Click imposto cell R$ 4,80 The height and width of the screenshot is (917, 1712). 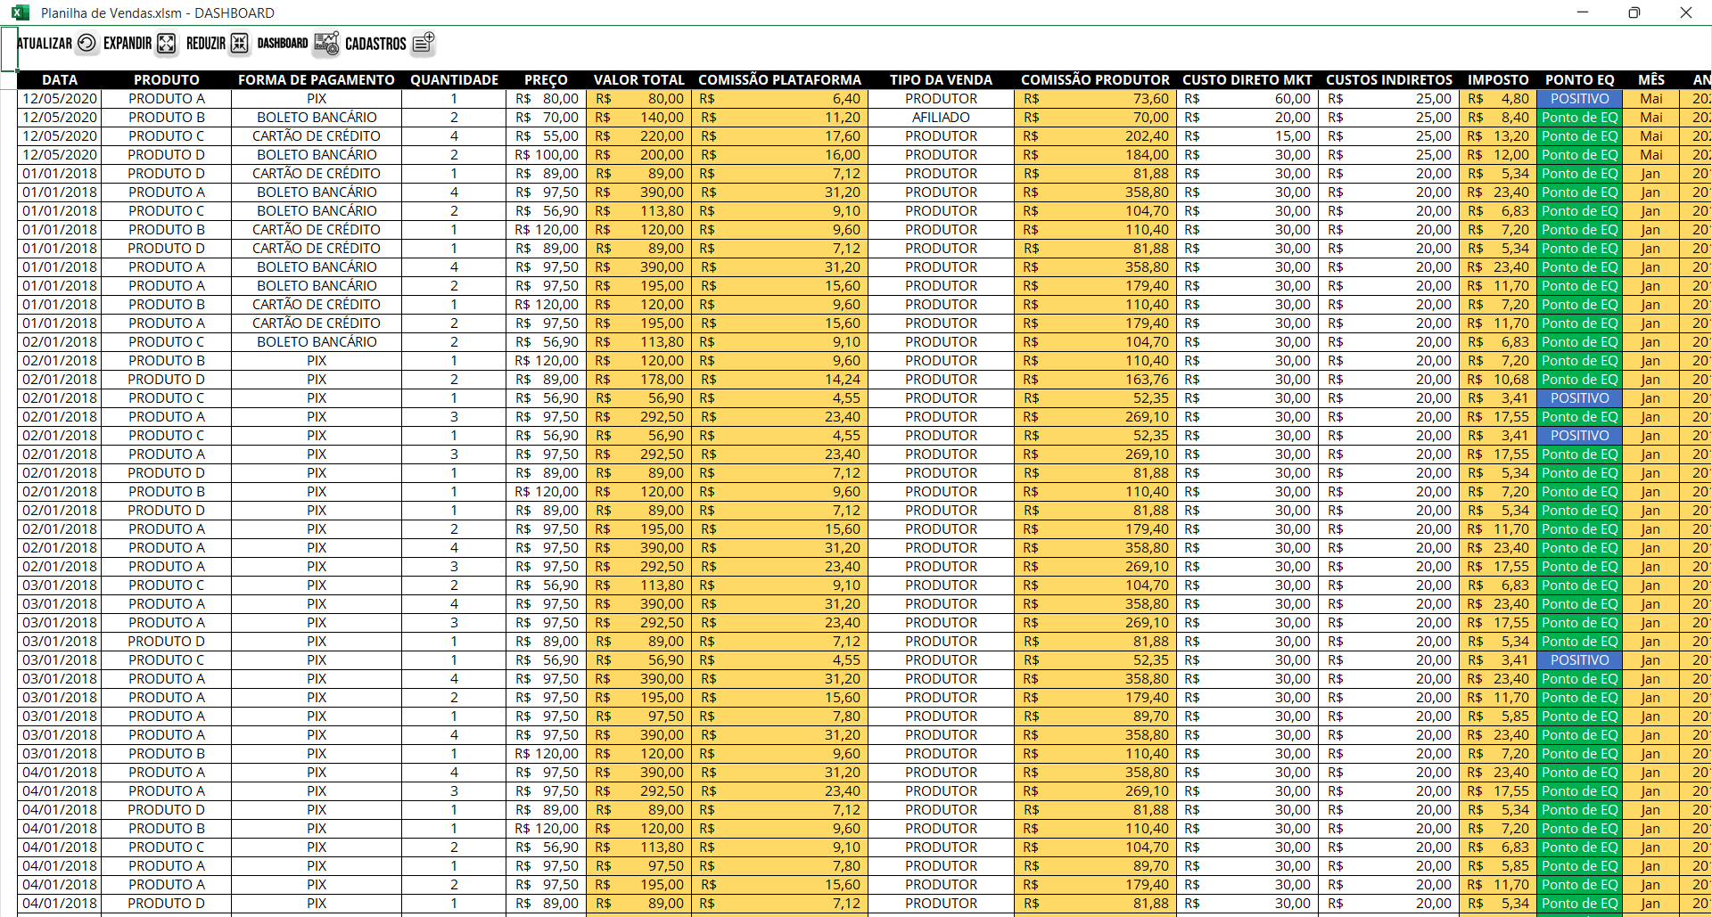point(1498,99)
